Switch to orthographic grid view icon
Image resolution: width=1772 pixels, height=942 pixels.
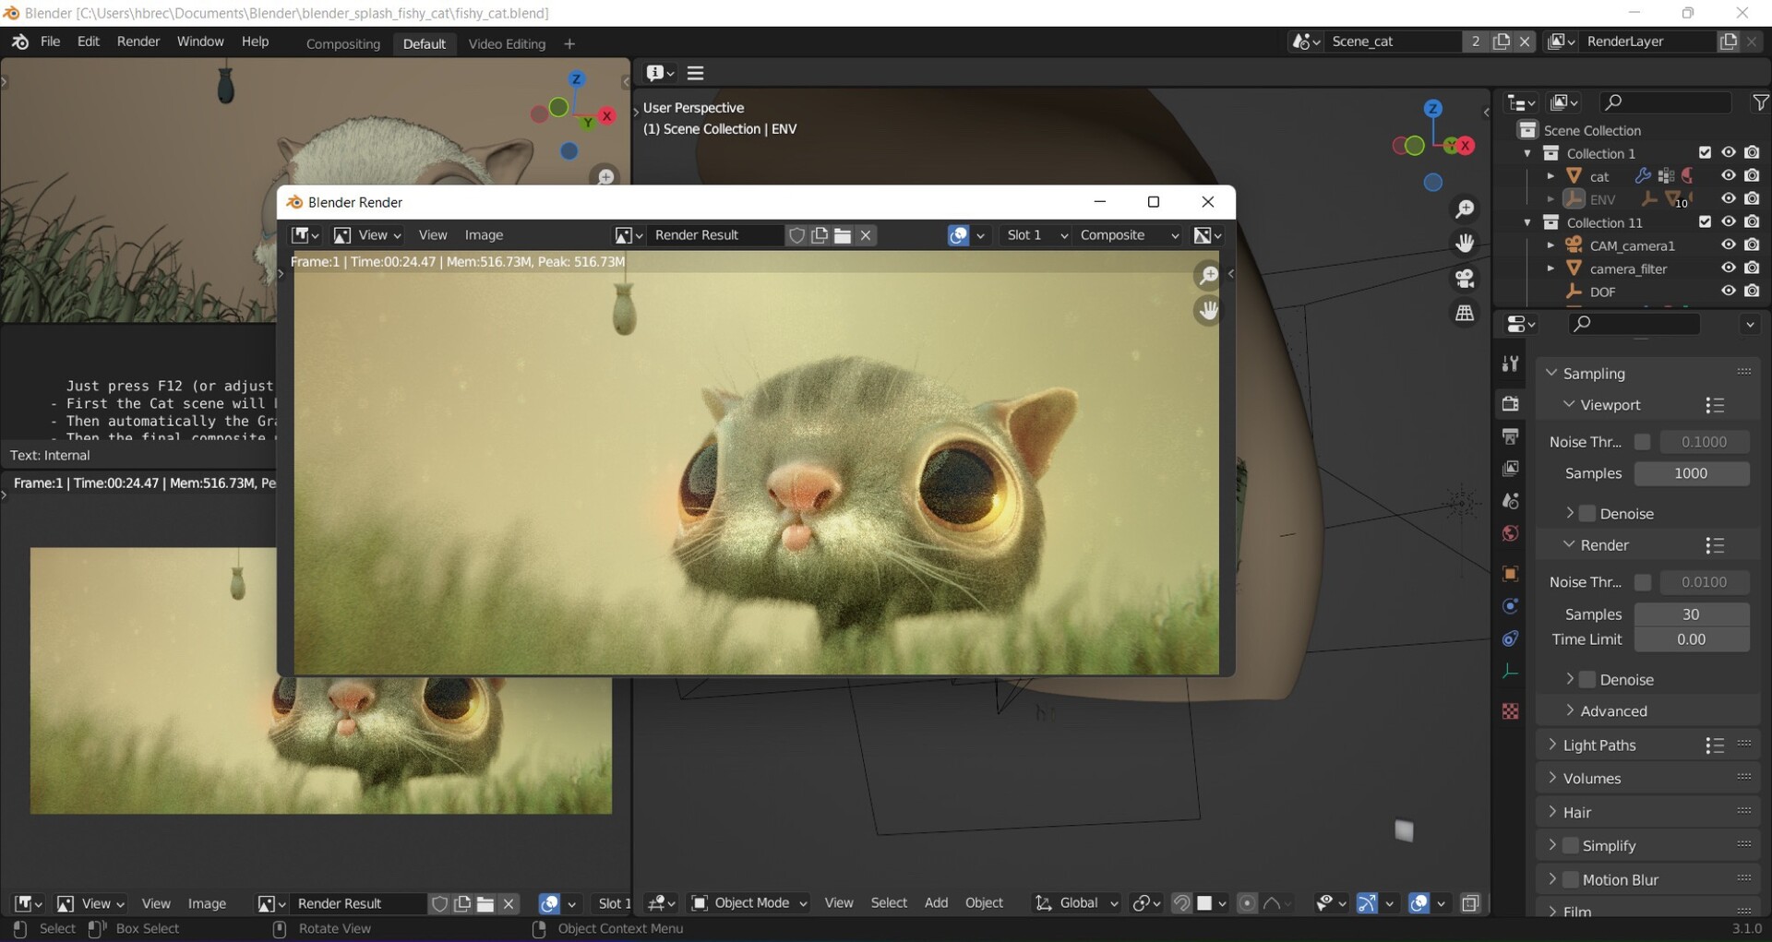pyautogui.click(x=1465, y=314)
